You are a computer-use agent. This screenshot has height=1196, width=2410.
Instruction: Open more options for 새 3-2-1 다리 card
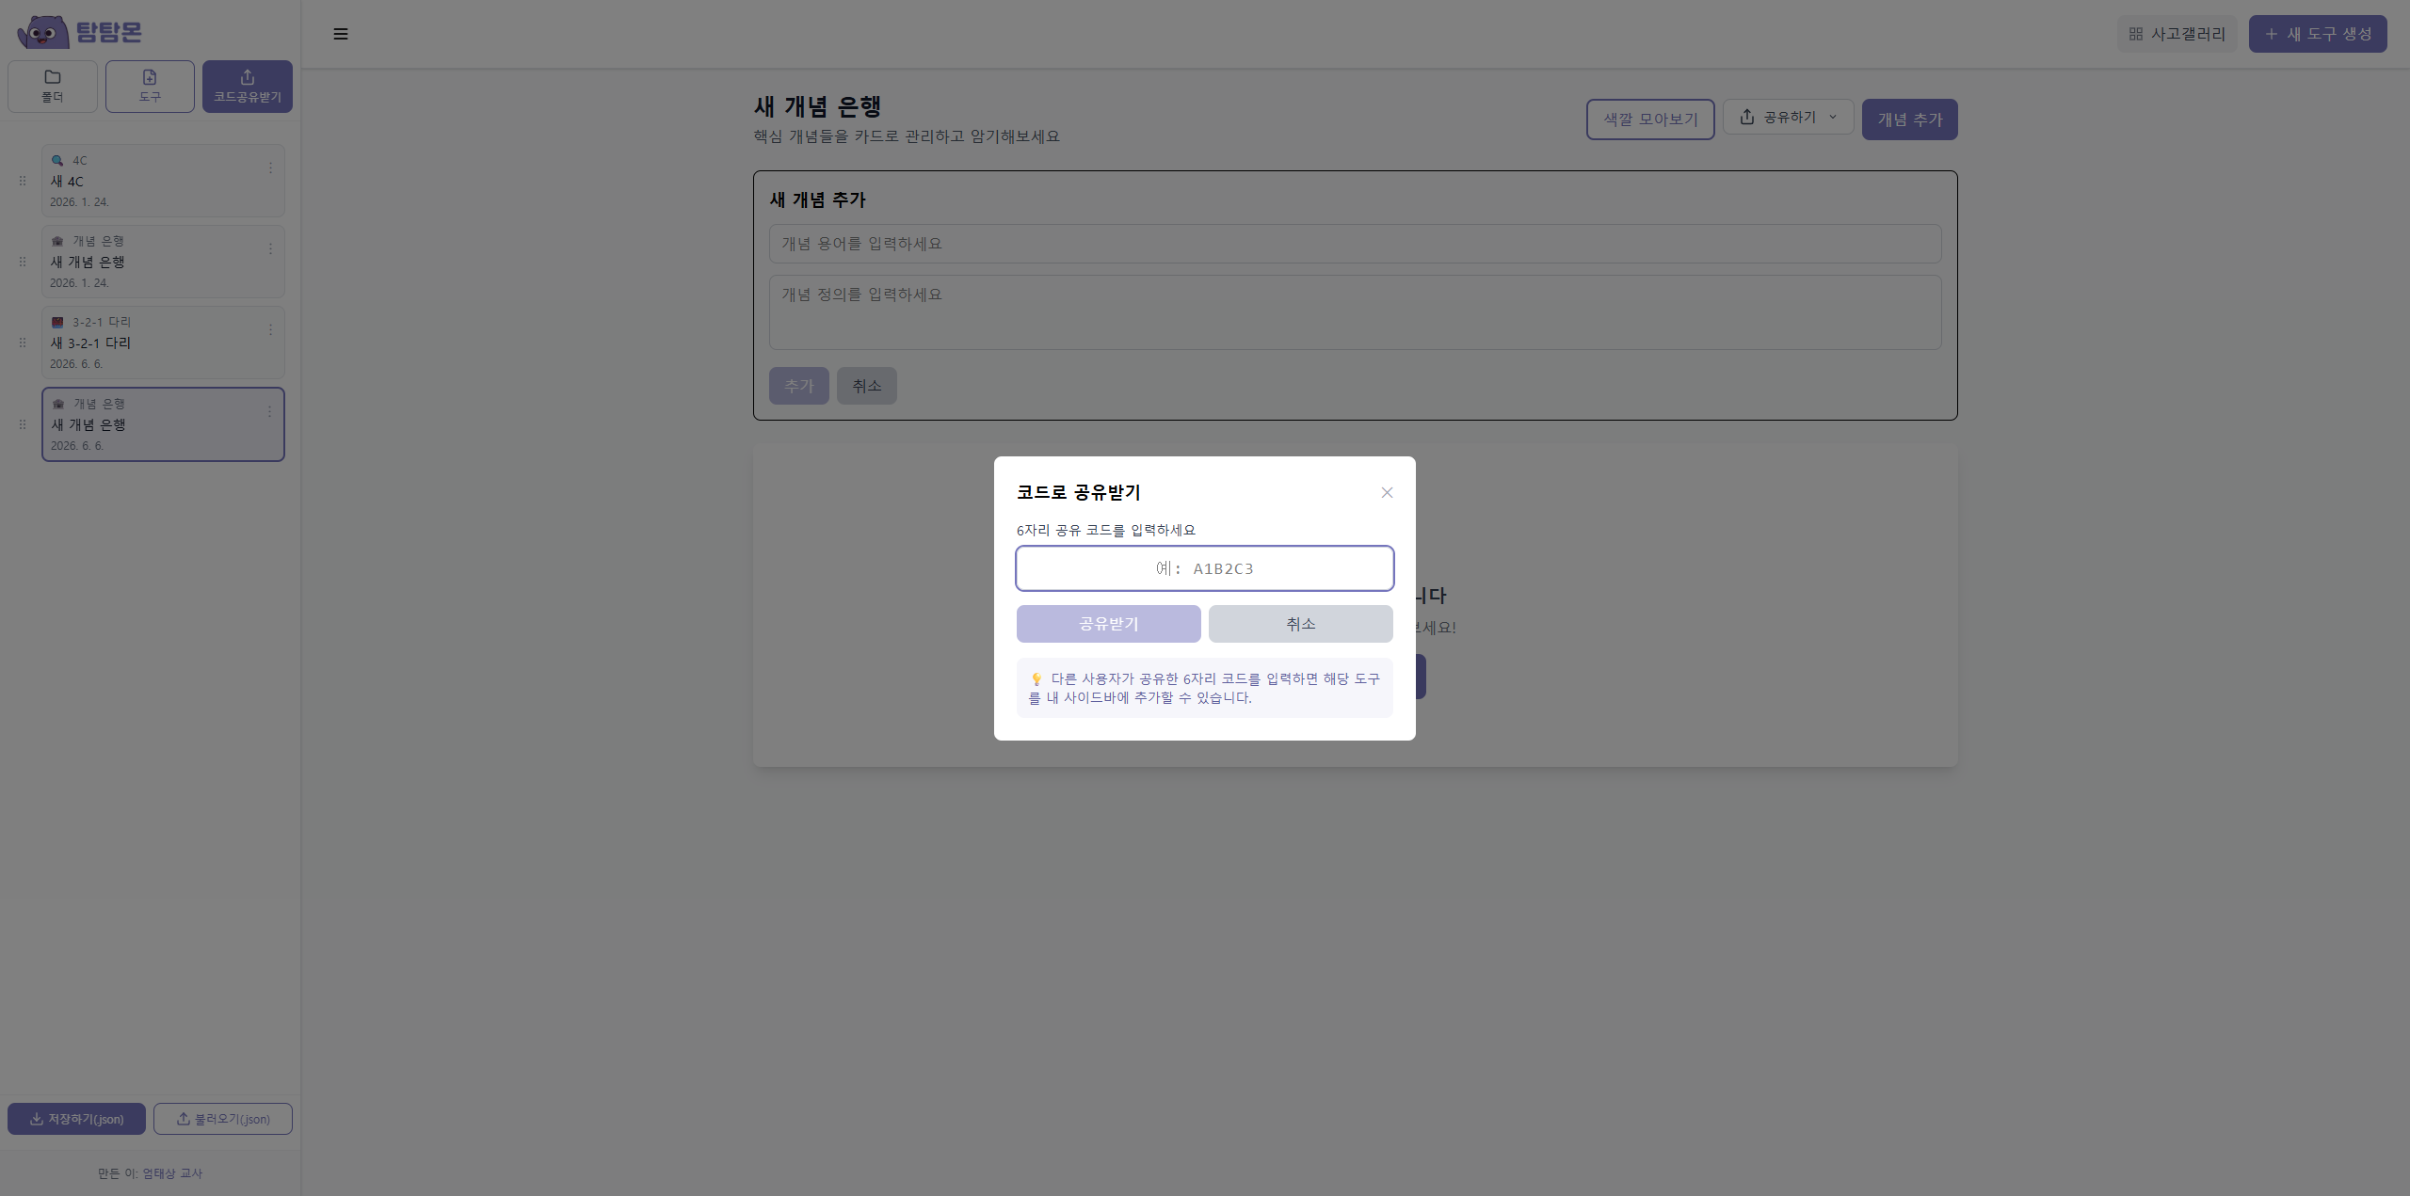[270, 329]
